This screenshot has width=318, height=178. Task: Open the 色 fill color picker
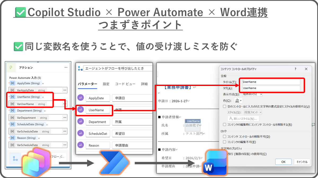pyautogui.click(x=238, y=100)
